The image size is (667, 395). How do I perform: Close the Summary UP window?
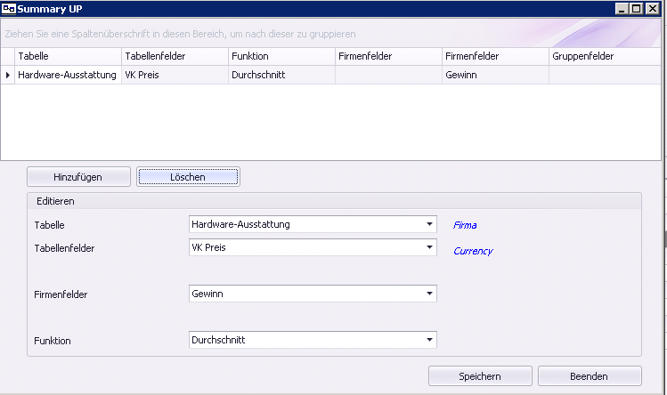tap(652, 9)
